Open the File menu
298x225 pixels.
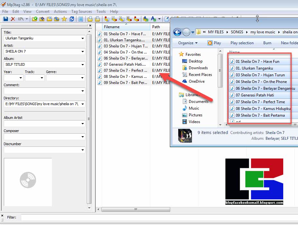[5, 12]
